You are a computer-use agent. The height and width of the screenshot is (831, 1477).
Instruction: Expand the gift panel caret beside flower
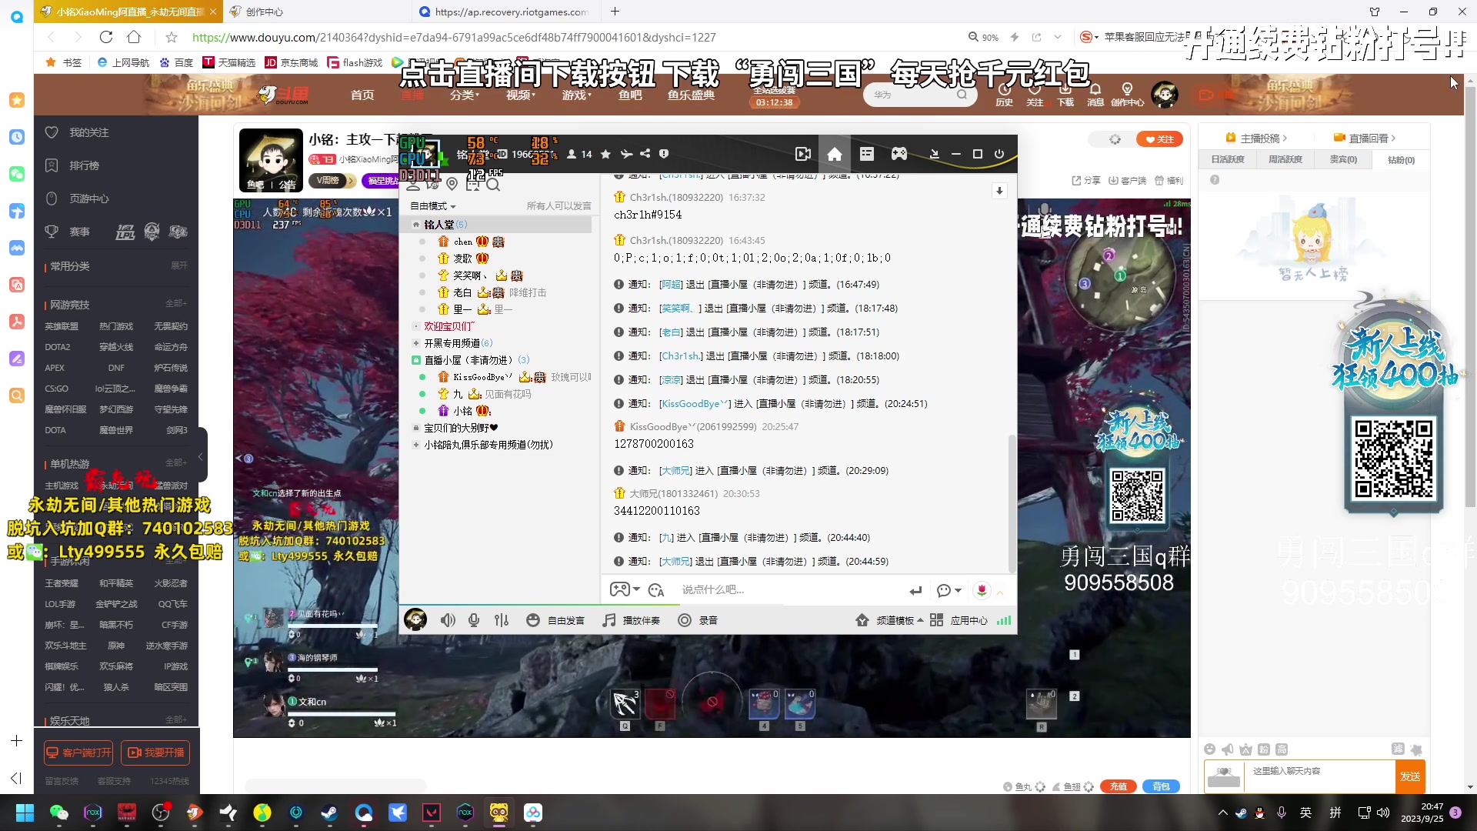pyautogui.click(x=1000, y=592)
